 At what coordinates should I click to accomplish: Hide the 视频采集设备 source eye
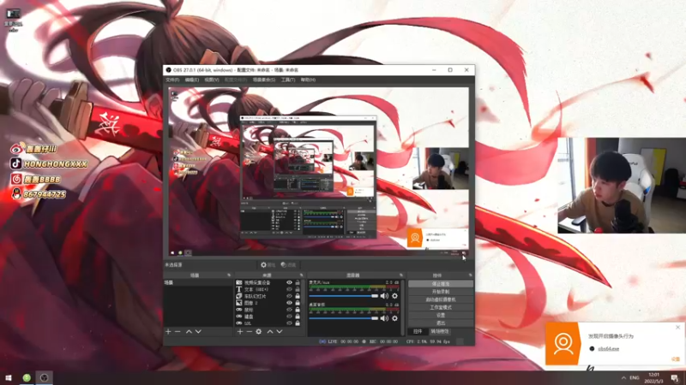pyautogui.click(x=289, y=283)
